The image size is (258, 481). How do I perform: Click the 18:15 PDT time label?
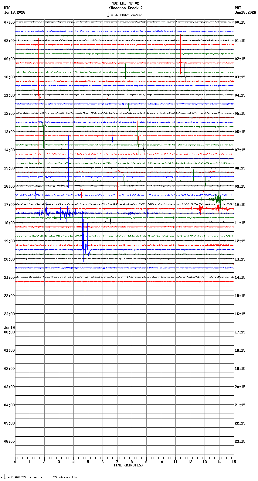[240, 350]
